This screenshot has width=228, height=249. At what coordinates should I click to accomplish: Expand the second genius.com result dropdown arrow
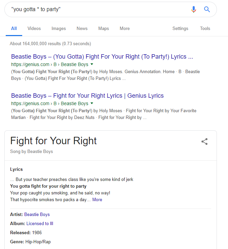[92, 103]
